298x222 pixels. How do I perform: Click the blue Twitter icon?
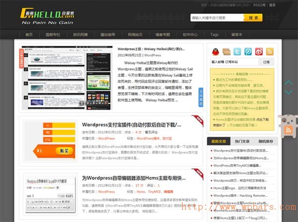[x=237, y=52]
